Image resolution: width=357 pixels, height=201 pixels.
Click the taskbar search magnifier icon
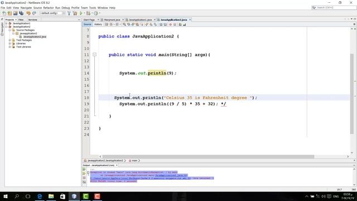point(17,196)
